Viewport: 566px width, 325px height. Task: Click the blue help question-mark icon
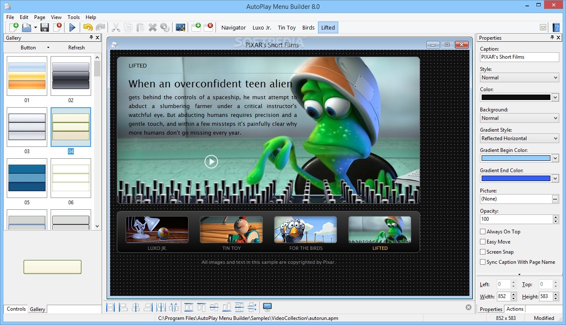556,27
